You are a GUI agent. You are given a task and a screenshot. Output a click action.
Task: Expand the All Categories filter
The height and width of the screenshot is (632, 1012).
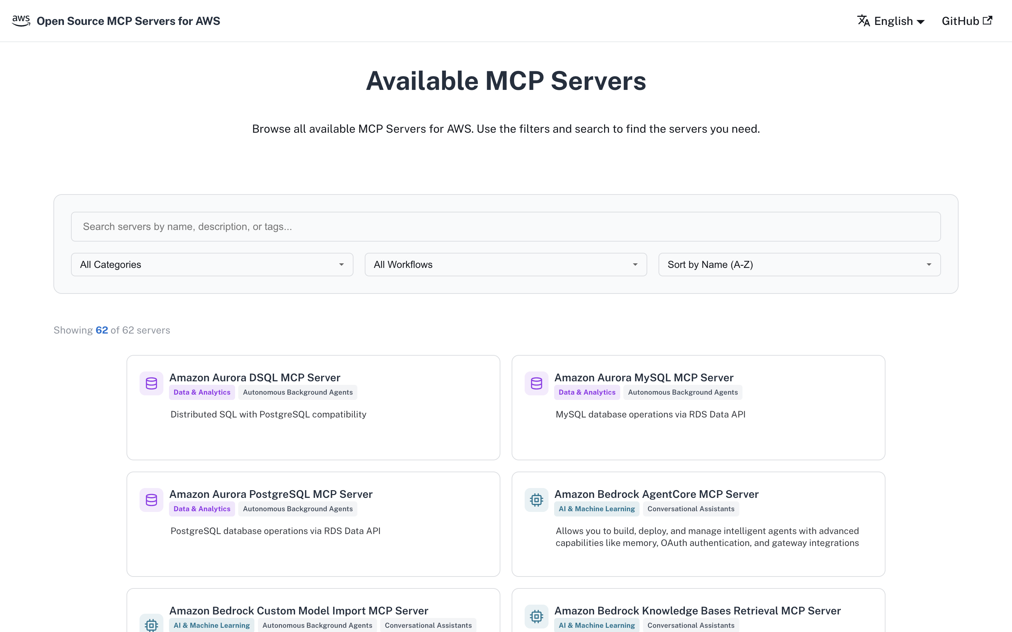212,265
